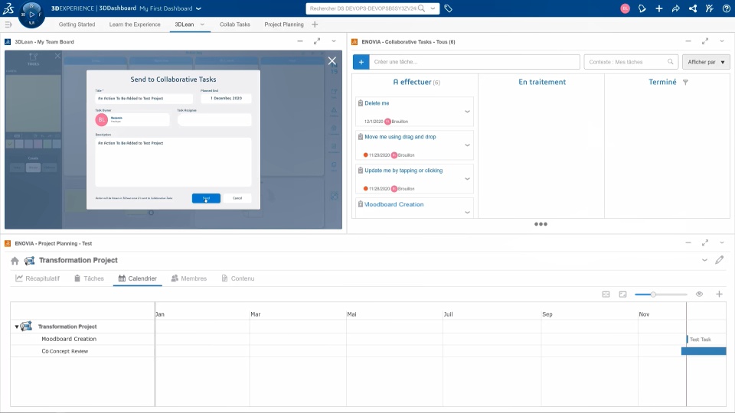This screenshot has height=413, width=735.
Task: Expand the Transformation Project header chevron
Action: click(x=704, y=260)
